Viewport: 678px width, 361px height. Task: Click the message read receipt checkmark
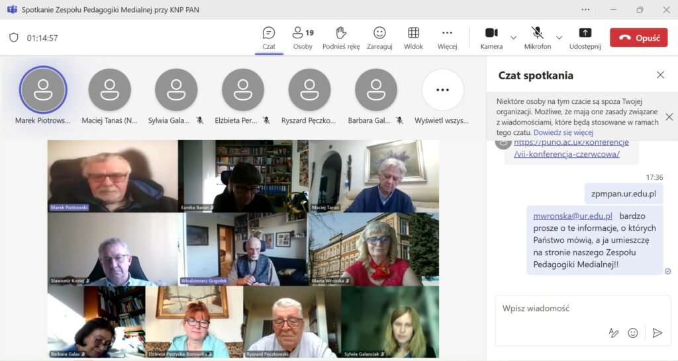(667, 271)
